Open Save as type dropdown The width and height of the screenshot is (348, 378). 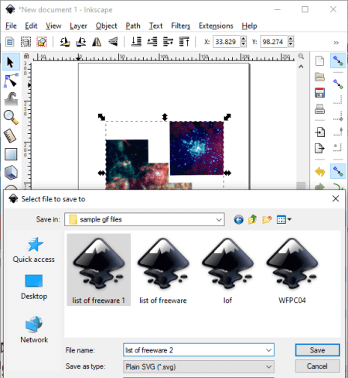point(268,366)
